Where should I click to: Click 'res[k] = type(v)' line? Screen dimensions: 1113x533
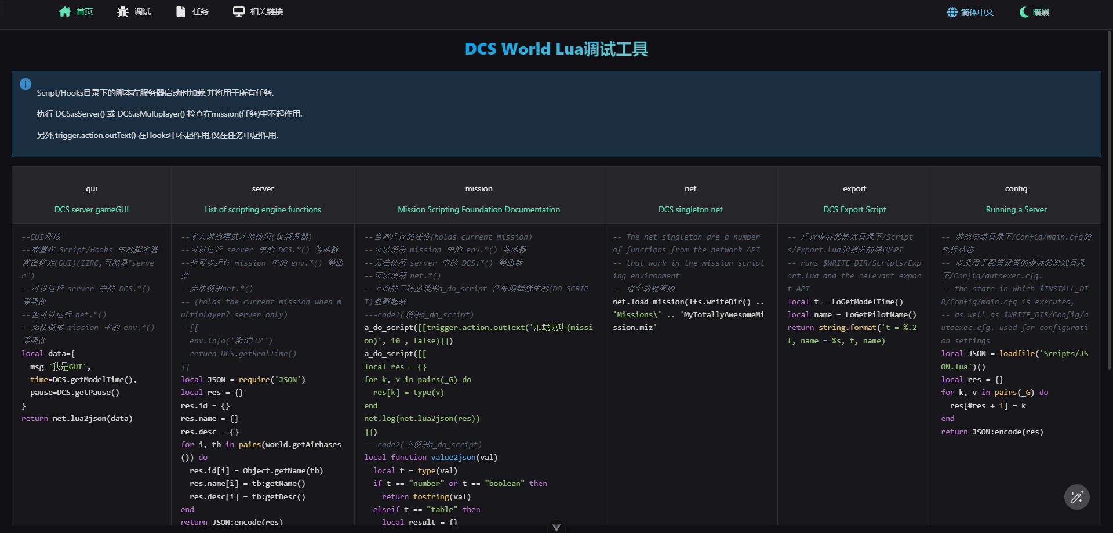click(x=408, y=393)
